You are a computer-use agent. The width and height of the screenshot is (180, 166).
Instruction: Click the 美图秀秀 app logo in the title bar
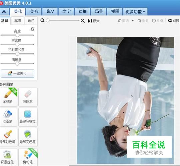pos(1,3)
